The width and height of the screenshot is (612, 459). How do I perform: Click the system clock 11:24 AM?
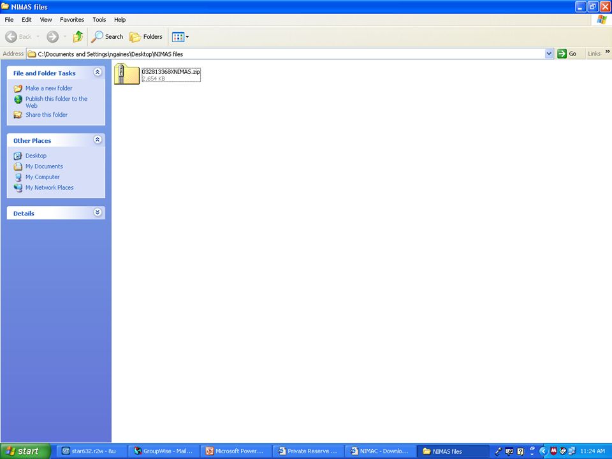[592, 451]
